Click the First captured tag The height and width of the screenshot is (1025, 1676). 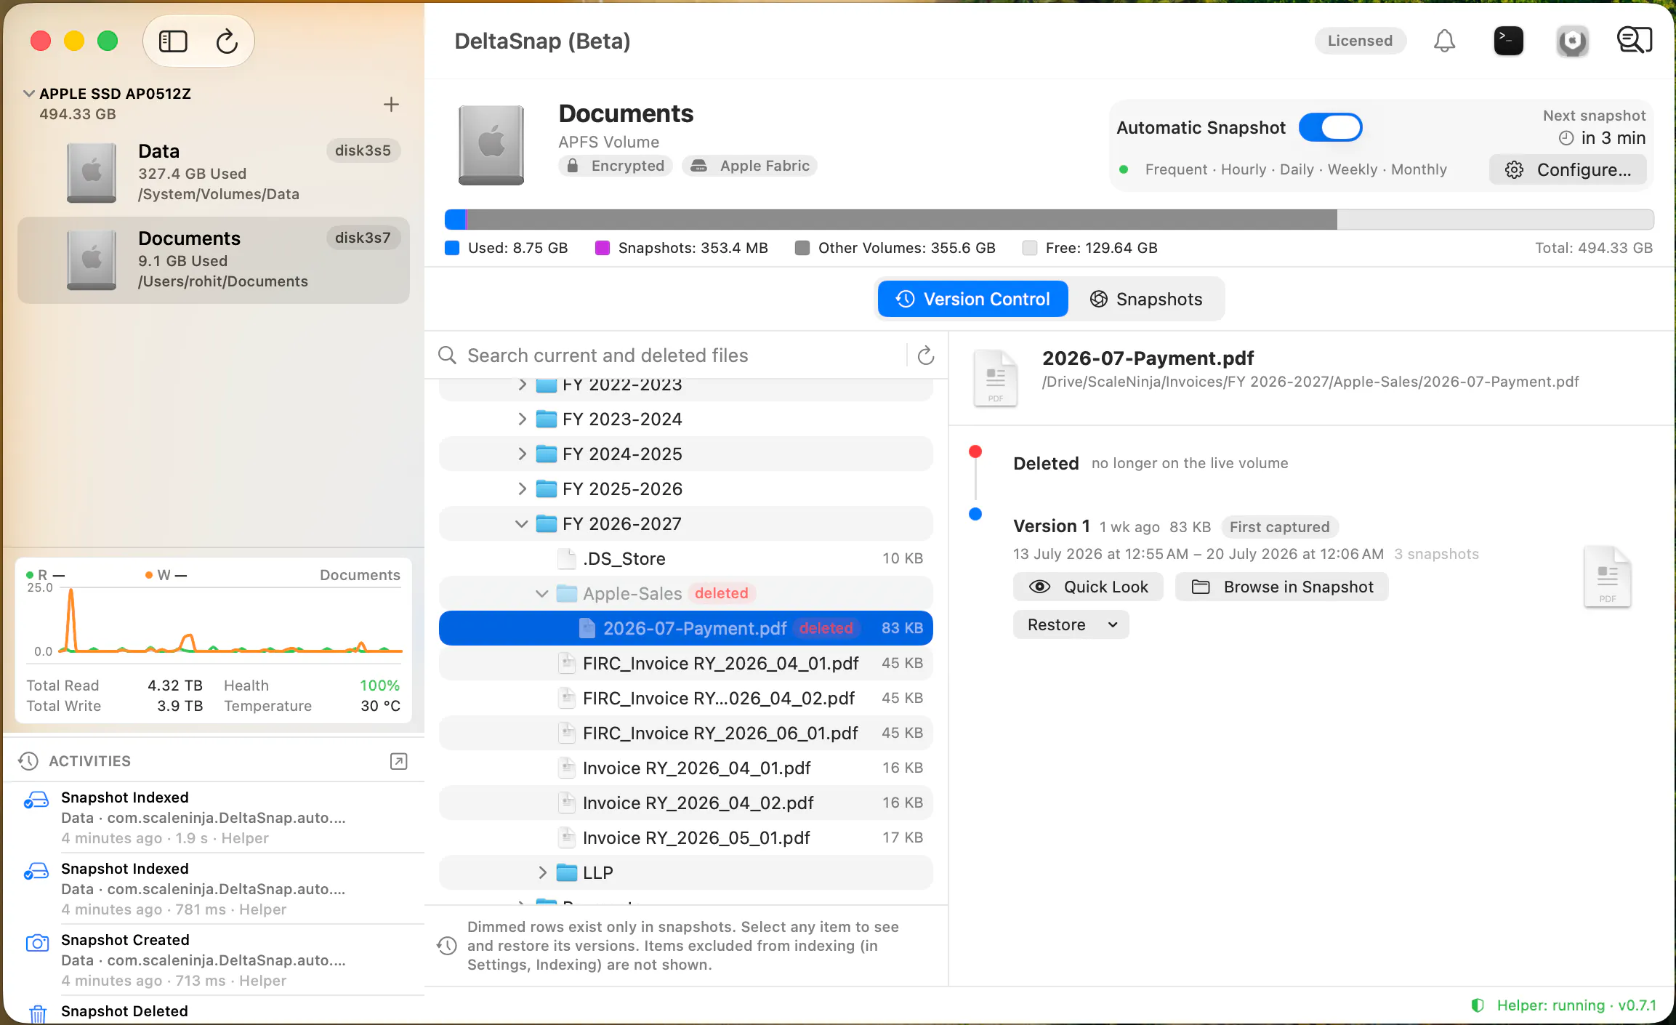click(1279, 526)
